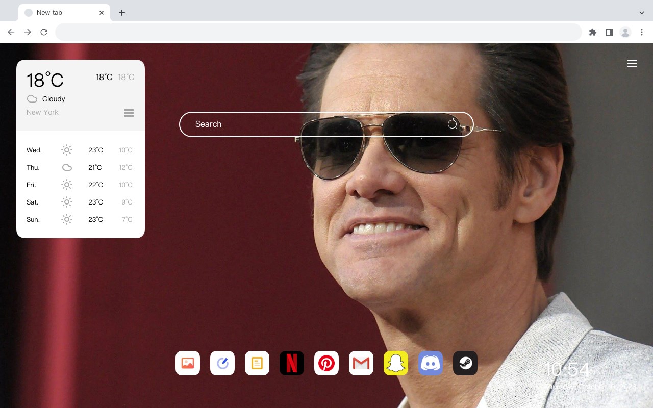The width and height of the screenshot is (653, 408).
Task: Open the Chrome three-dot menu
Action: [642, 32]
